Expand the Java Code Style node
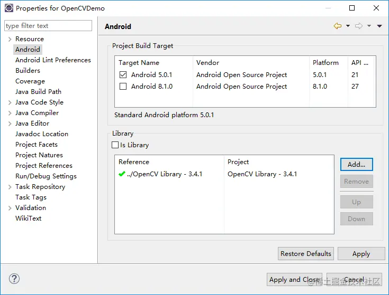Image resolution: width=389 pixels, height=295 pixels. coord(10,102)
